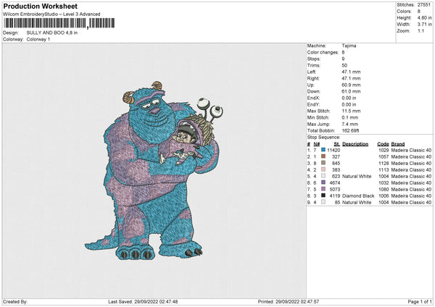Click the barcode under the worksheet title
Viewport: 435px width, 307px height.
pyautogui.click(x=59, y=23)
